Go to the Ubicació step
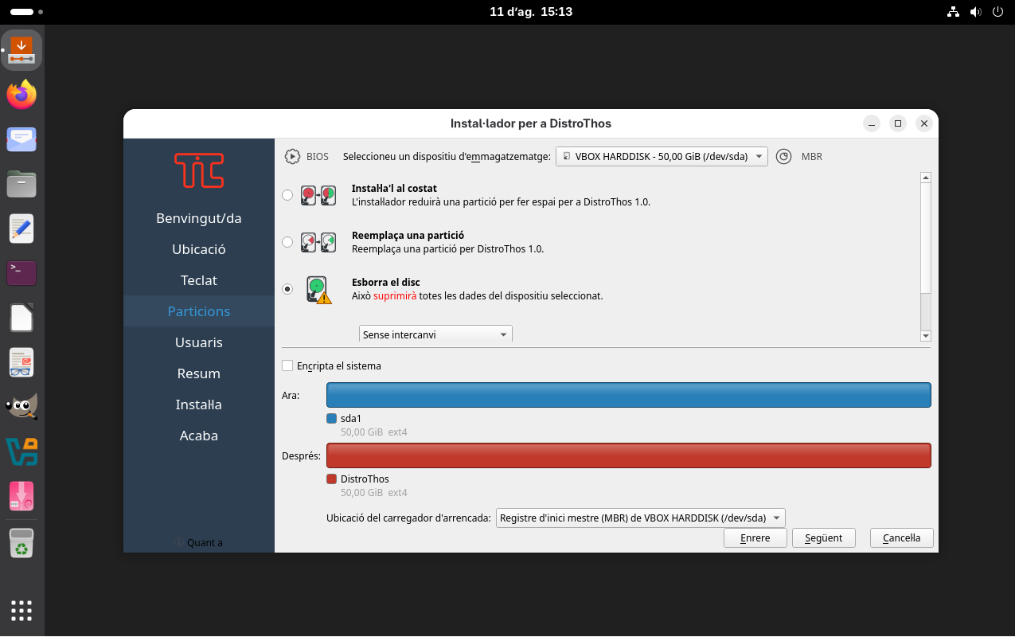This screenshot has width=1015, height=637. [x=199, y=249]
